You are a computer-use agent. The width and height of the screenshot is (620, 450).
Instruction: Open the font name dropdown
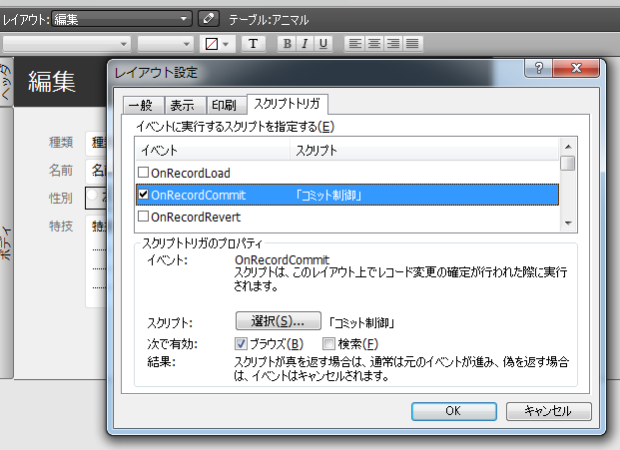[x=67, y=44]
